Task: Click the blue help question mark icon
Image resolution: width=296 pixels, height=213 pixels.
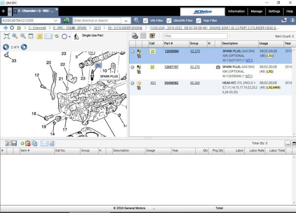Action: click(292, 20)
